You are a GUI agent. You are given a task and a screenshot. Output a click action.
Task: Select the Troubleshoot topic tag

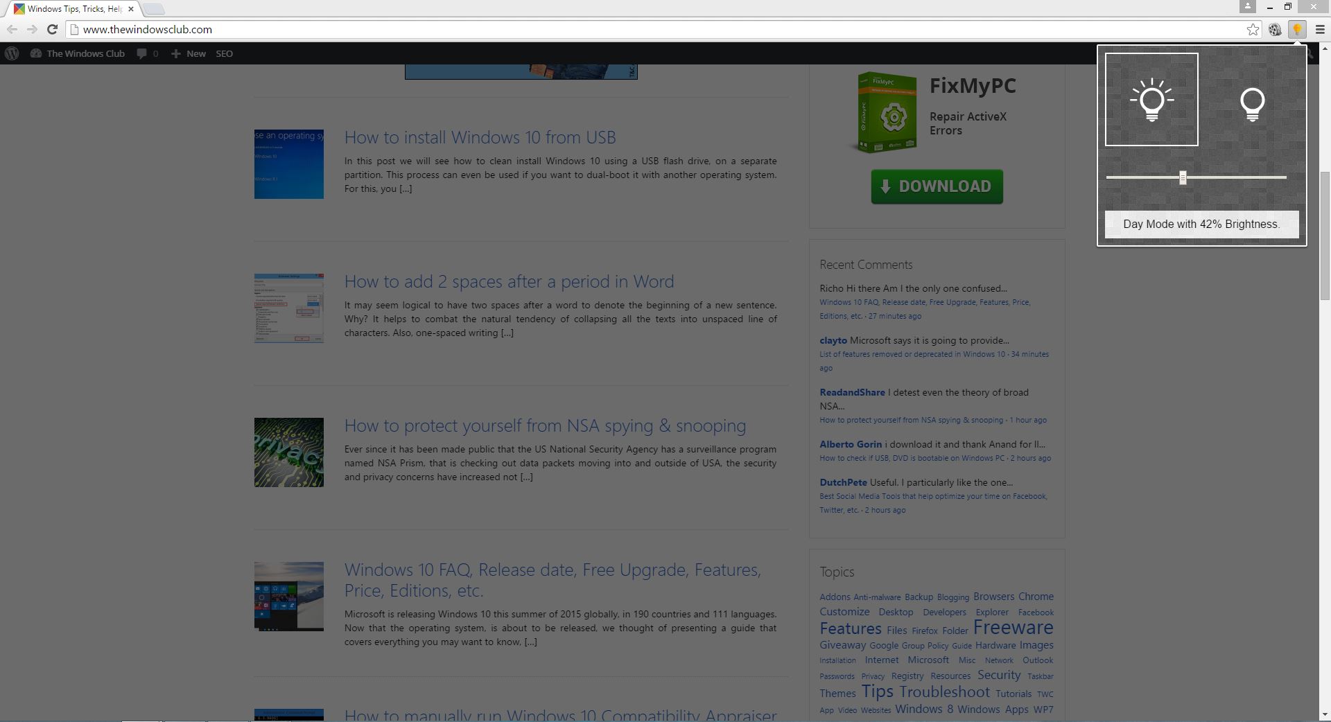[x=944, y=692]
